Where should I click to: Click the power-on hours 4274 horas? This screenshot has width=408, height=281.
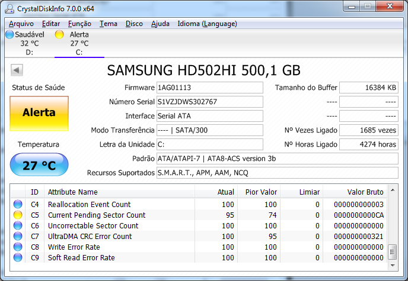[369, 144]
